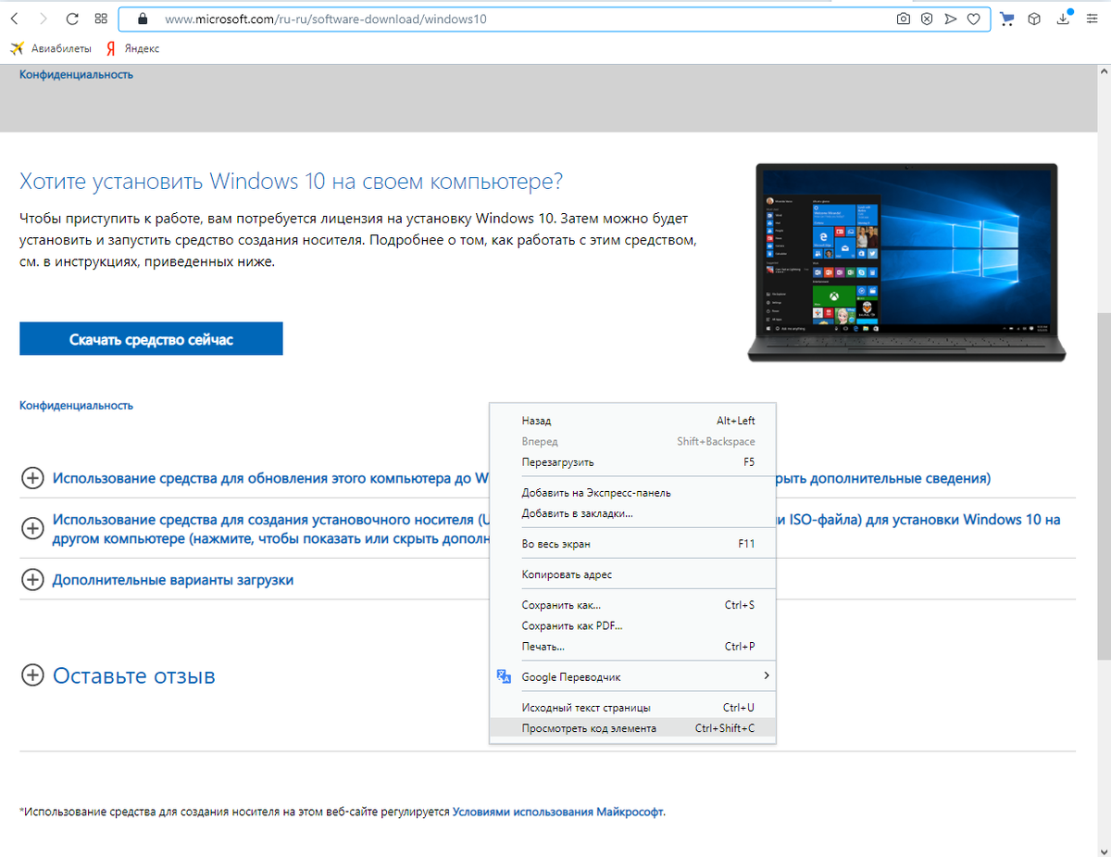The height and width of the screenshot is (857, 1111).
Task: Select Добавить на Экспресс-панель in context menu
Action: [632, 493]
